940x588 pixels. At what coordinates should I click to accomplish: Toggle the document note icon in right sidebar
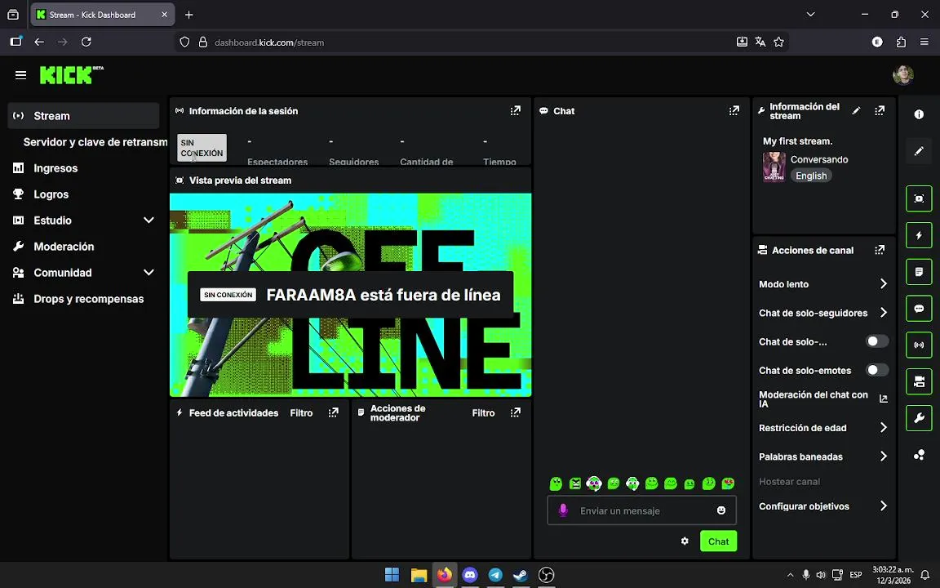919,272
